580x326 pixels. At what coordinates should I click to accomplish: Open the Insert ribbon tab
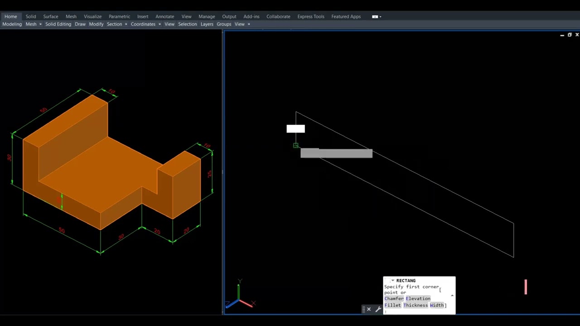[x=143, y=16]
